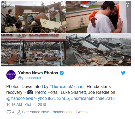Click the person icon beside See other Tweets
The width and height of the screenshot is (135, 119).
(19, 112)
